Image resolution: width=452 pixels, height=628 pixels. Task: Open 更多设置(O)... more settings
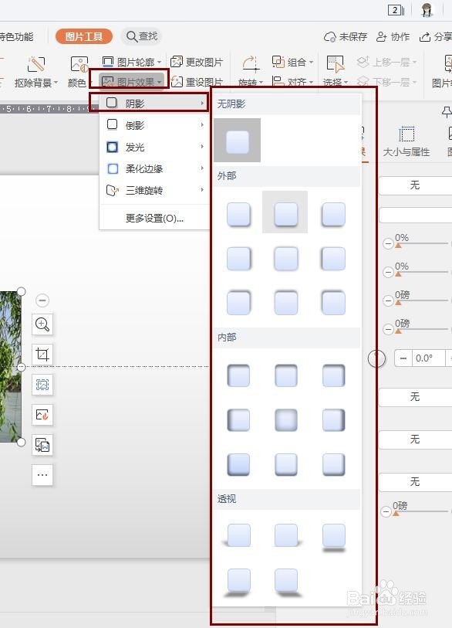(154, 219)
